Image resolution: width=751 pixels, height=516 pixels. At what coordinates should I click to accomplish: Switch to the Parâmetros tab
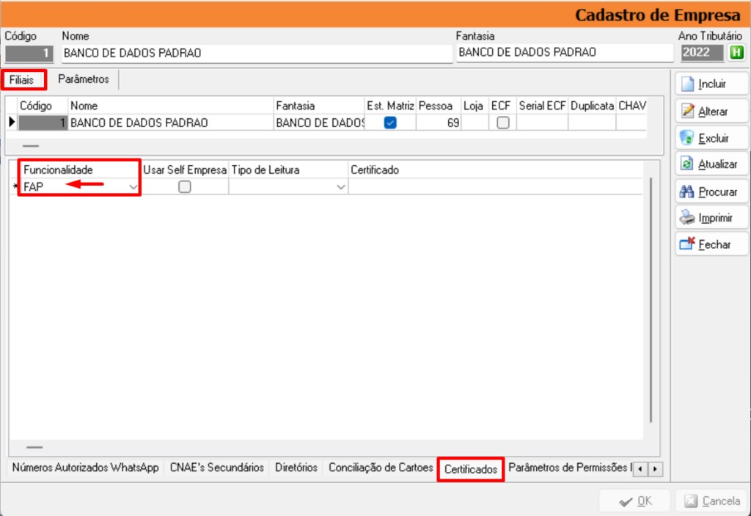coord(84,79)
